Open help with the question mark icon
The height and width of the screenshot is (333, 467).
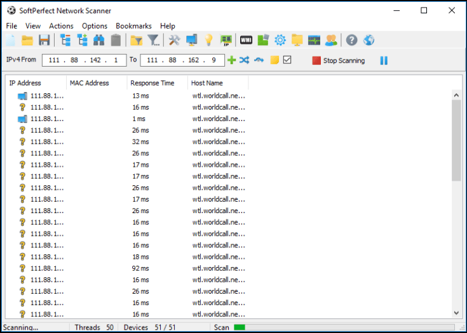pyautogui.click(x=352, y=40)
